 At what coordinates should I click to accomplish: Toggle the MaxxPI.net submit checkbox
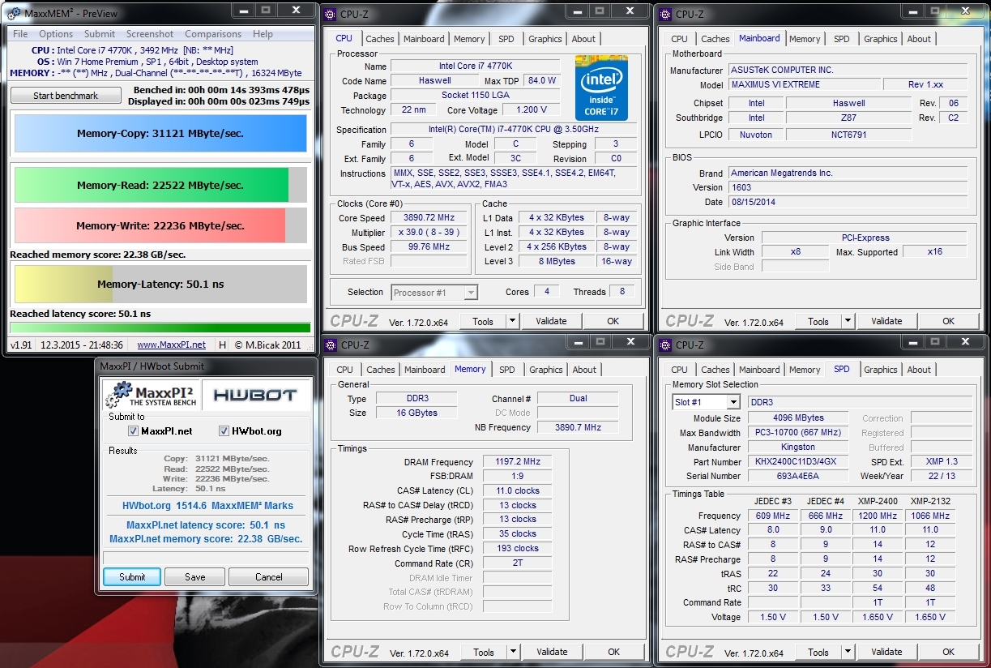tap(133, 431)
